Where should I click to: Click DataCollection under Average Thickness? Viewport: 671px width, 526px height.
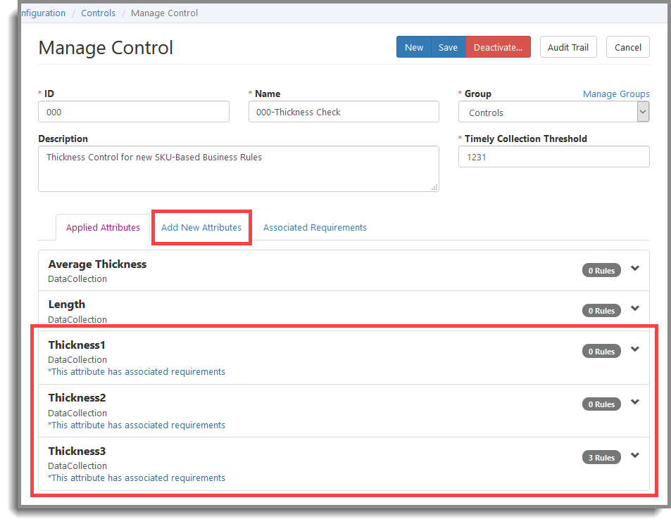(77, 279)
